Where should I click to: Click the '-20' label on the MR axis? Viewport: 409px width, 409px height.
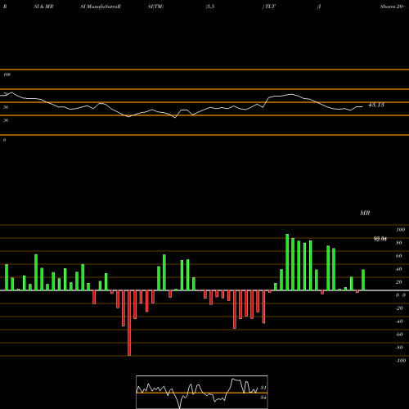399,308
